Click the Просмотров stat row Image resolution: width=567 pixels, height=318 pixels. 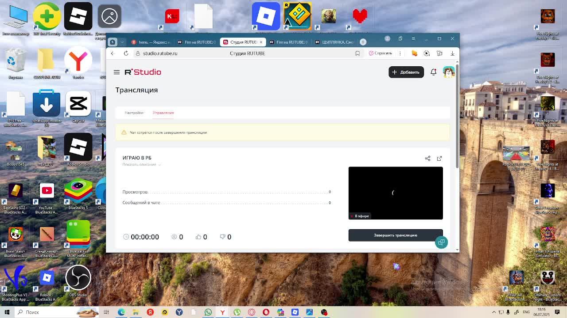point(227,192)
